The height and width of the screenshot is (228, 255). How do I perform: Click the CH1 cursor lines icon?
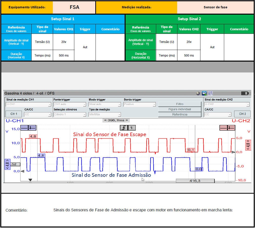coord(24,128)
